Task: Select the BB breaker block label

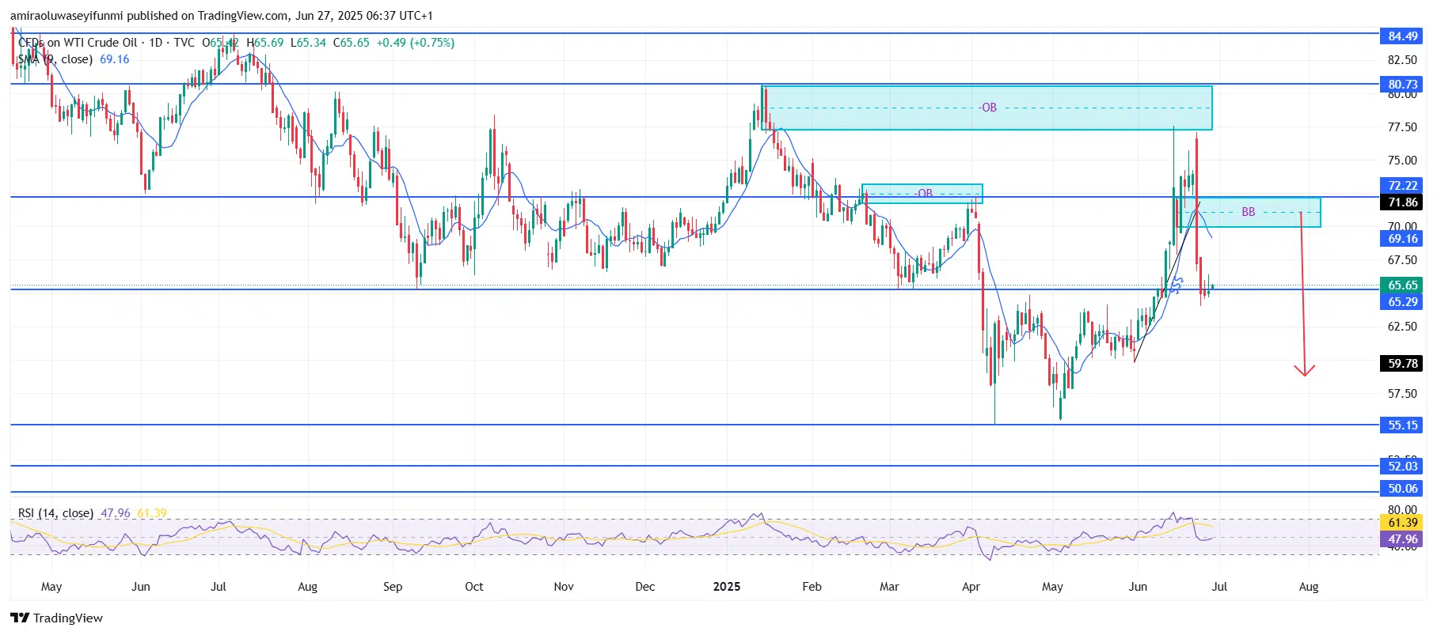Action: tap(1248, 212)
